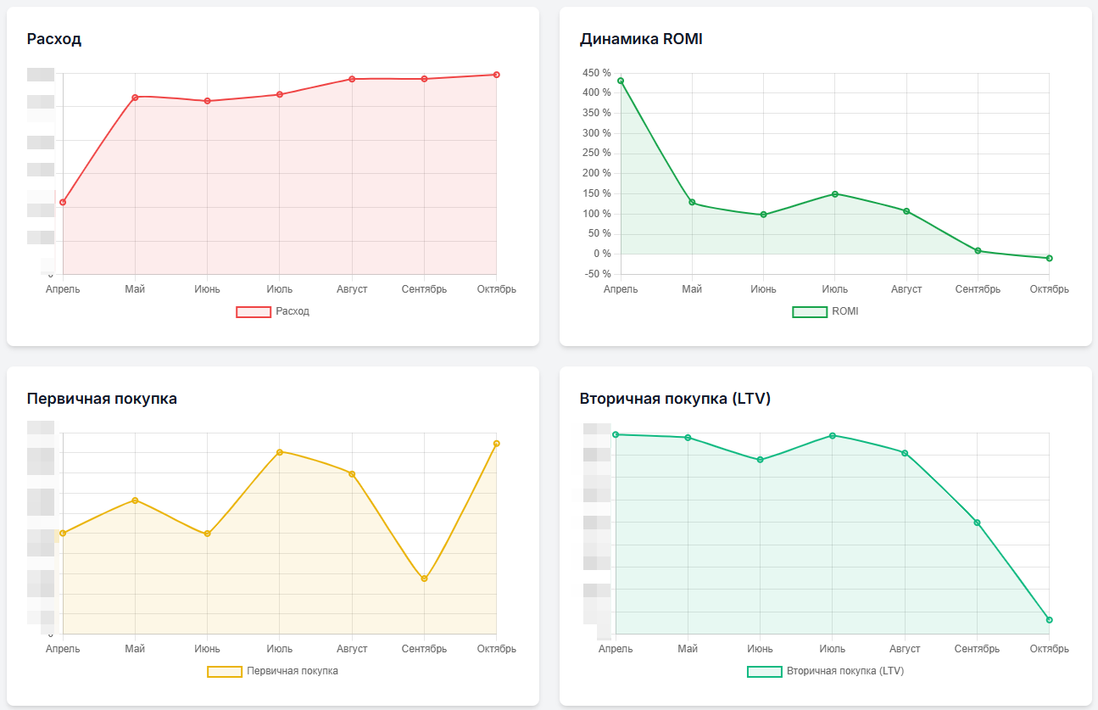The height and width of the screenshot is (710, 1098).
Task: Click the yellow Первичная покупка legend swatch
Action: (225, 671)
